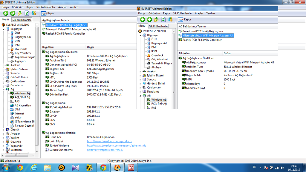Refresh the page in main EVEREST window toolbar
Viewport: 306px width, 172px height.
27,13
